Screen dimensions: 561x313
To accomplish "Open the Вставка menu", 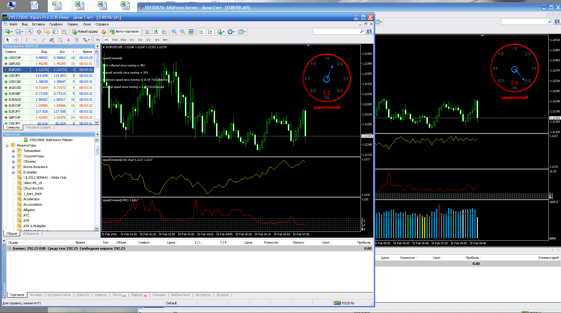I will [x=38, y=24].
